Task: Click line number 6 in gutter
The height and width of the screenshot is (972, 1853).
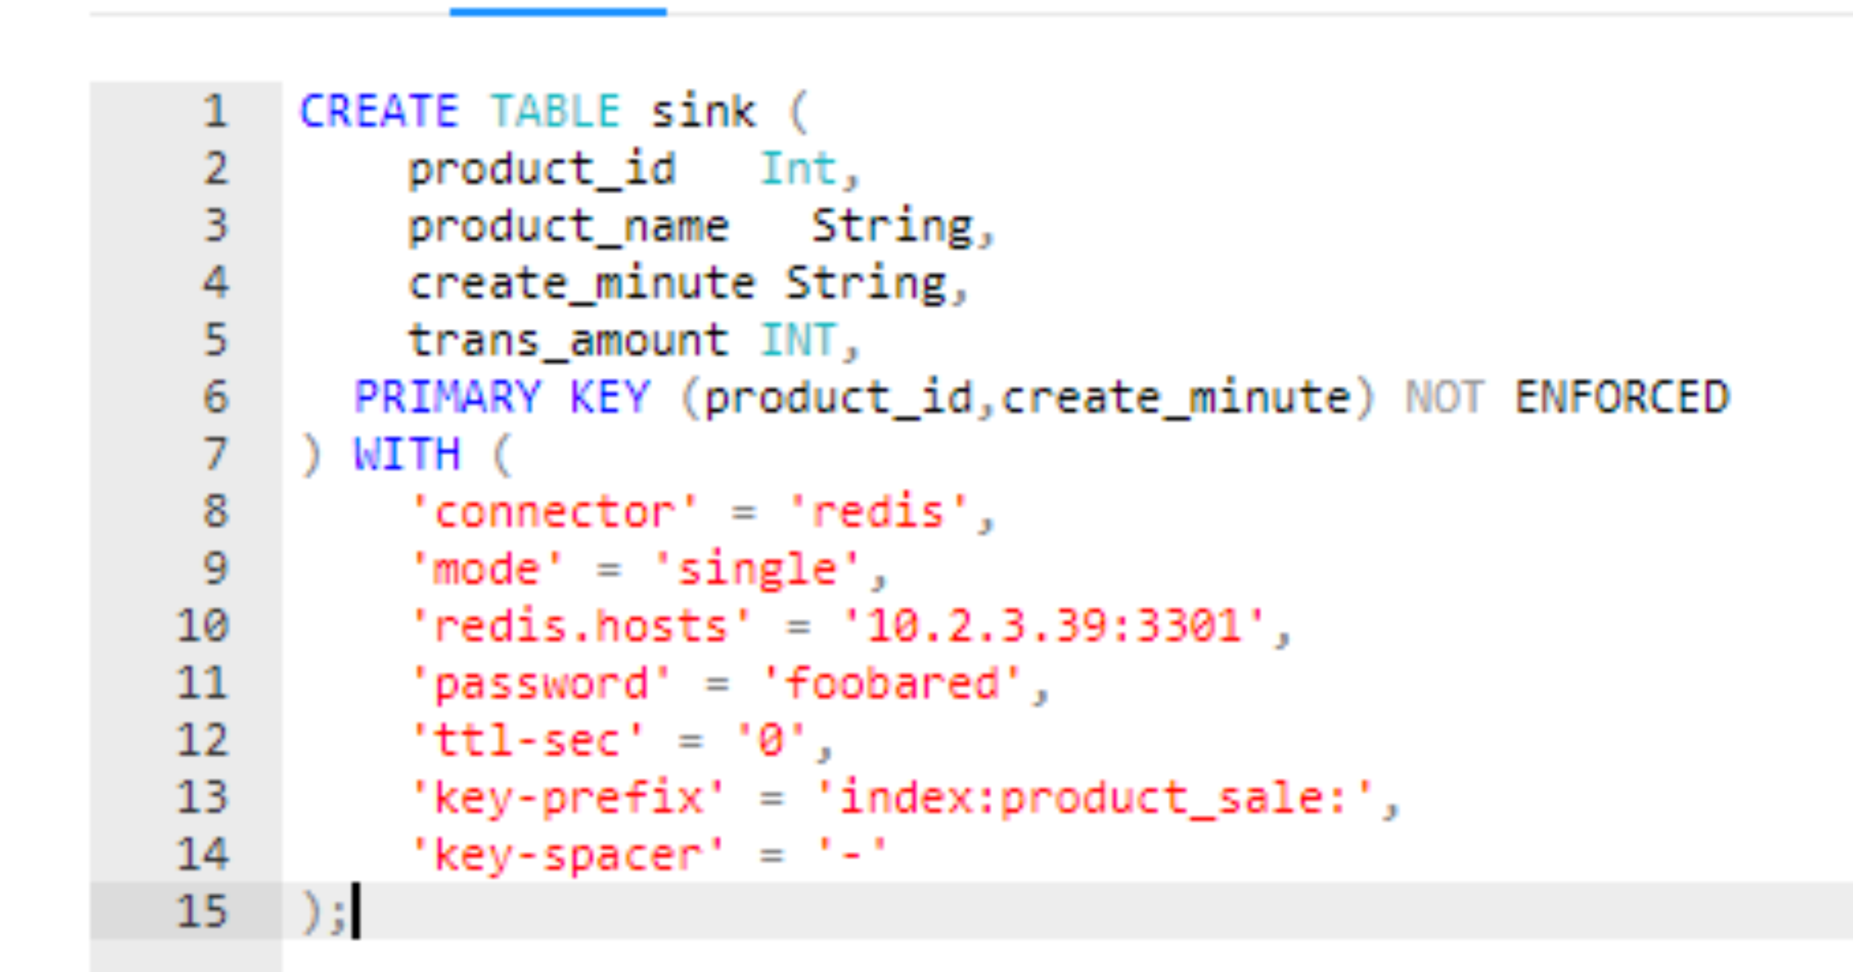Action: 215,397
